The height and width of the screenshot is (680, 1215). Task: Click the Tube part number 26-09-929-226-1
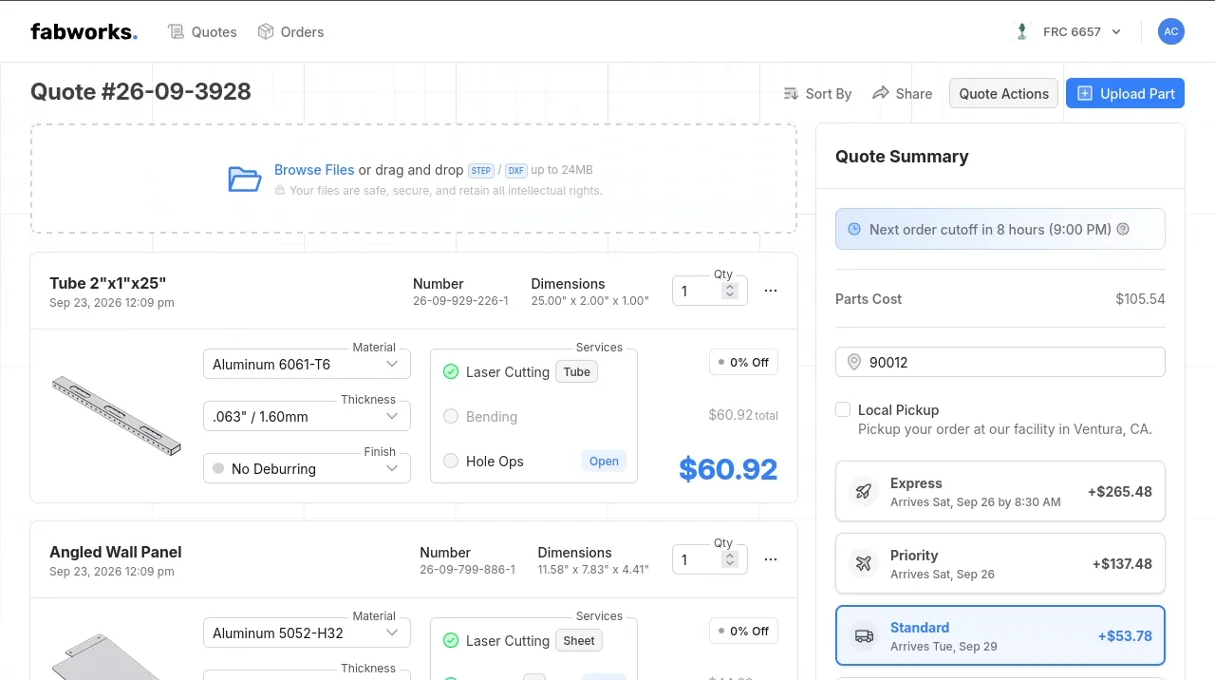(460, 301)
